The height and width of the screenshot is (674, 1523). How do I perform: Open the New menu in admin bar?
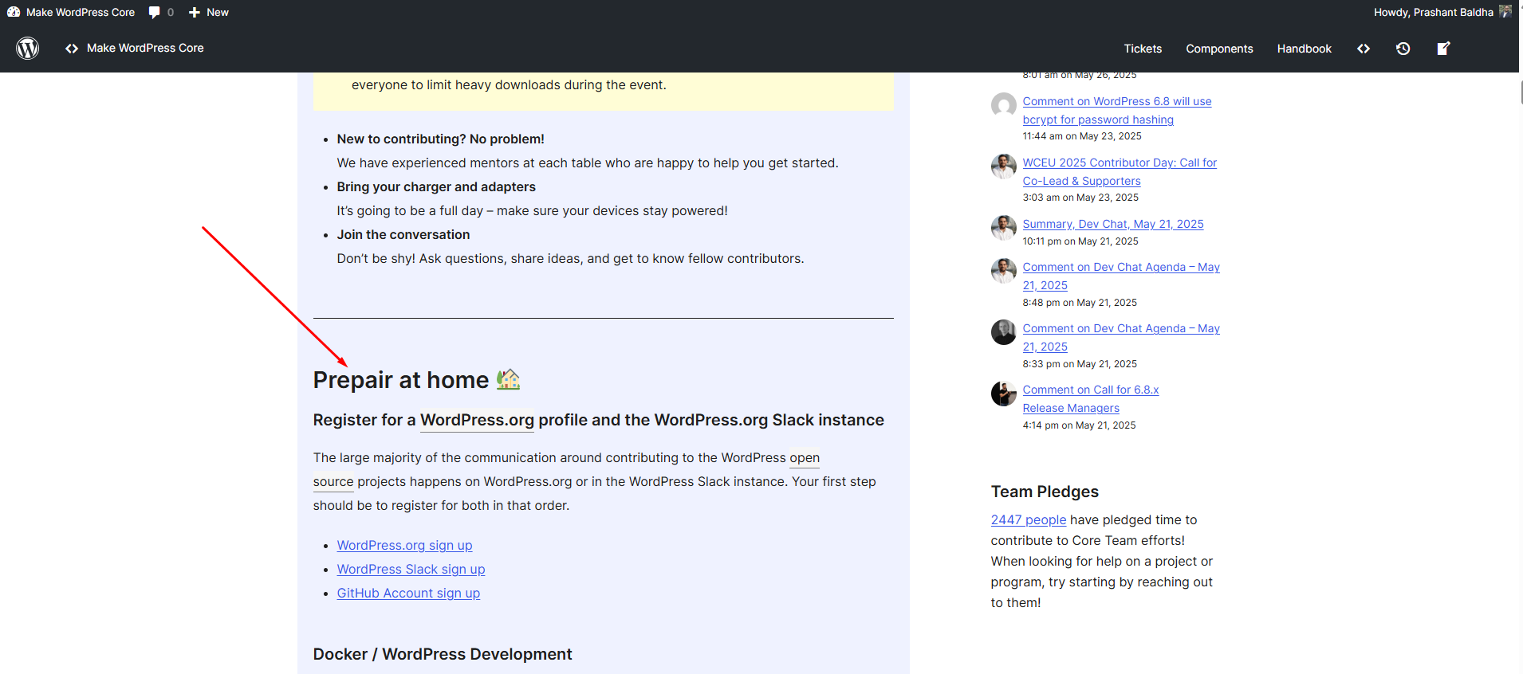click(x=209, y=12)
